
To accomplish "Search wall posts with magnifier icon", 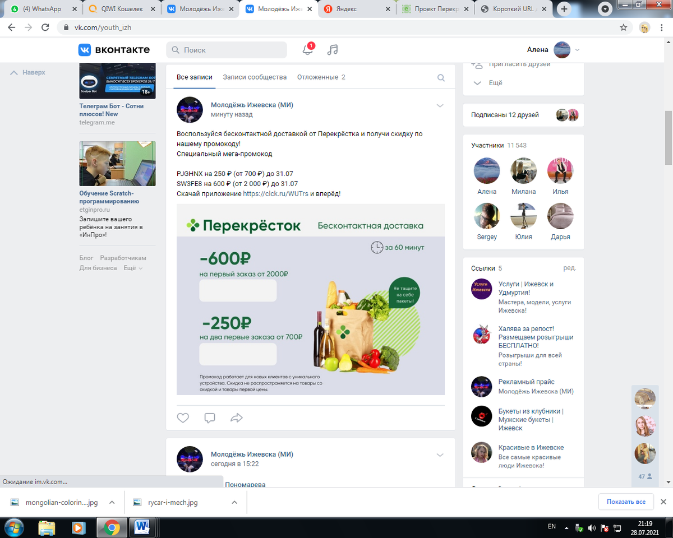I will [x=441, y=78].
